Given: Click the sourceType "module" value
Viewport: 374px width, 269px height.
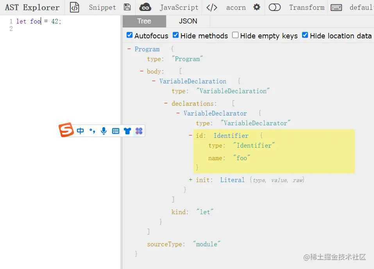Looking at the screenshot, I should click(x=207, y=244).
